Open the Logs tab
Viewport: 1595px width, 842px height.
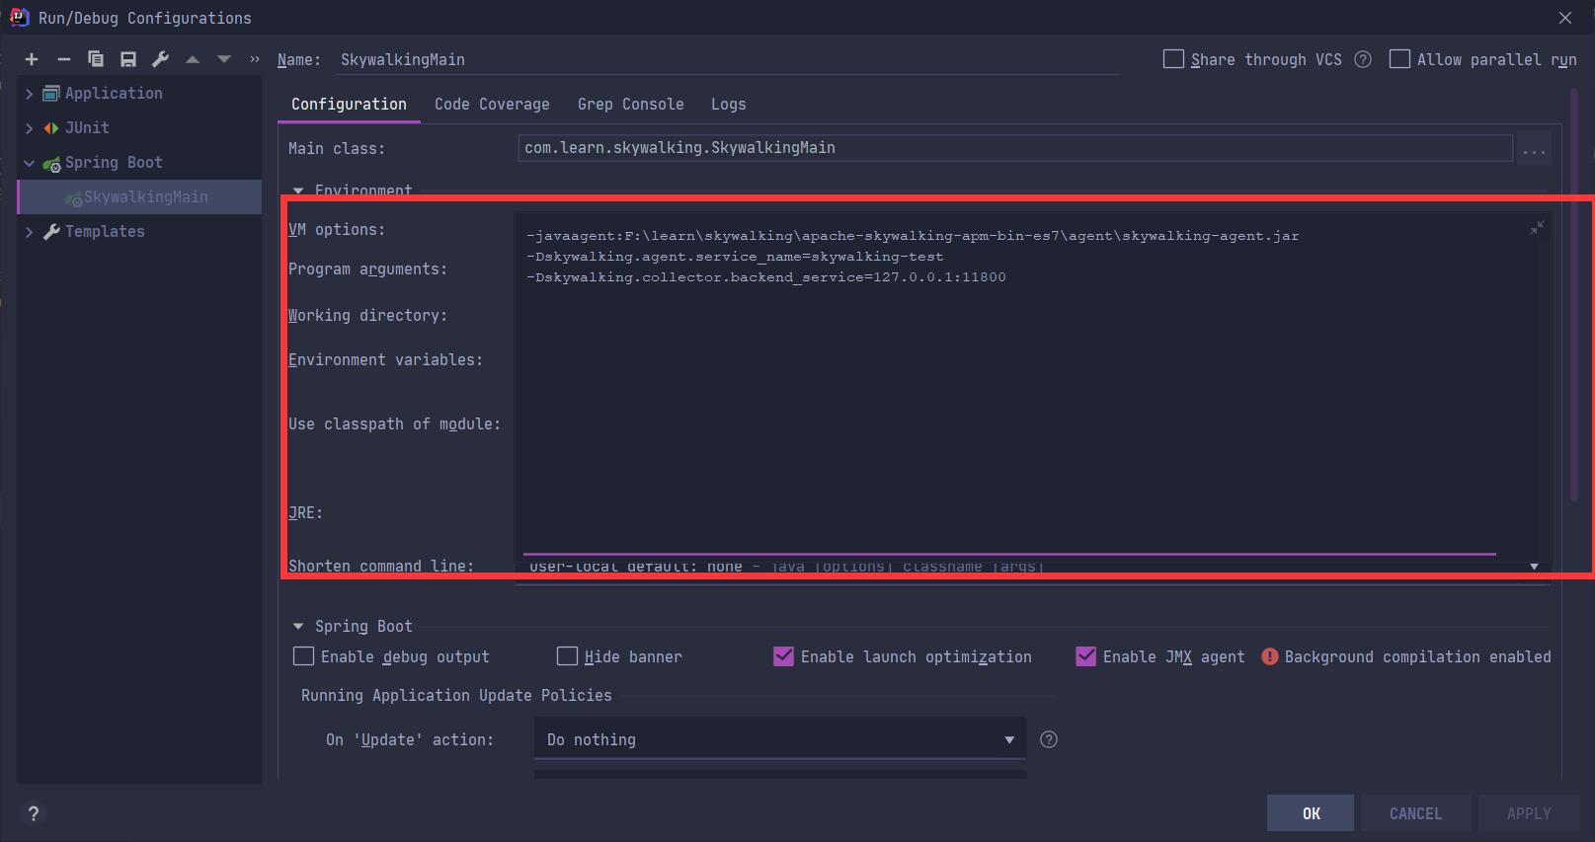[729, 105]
